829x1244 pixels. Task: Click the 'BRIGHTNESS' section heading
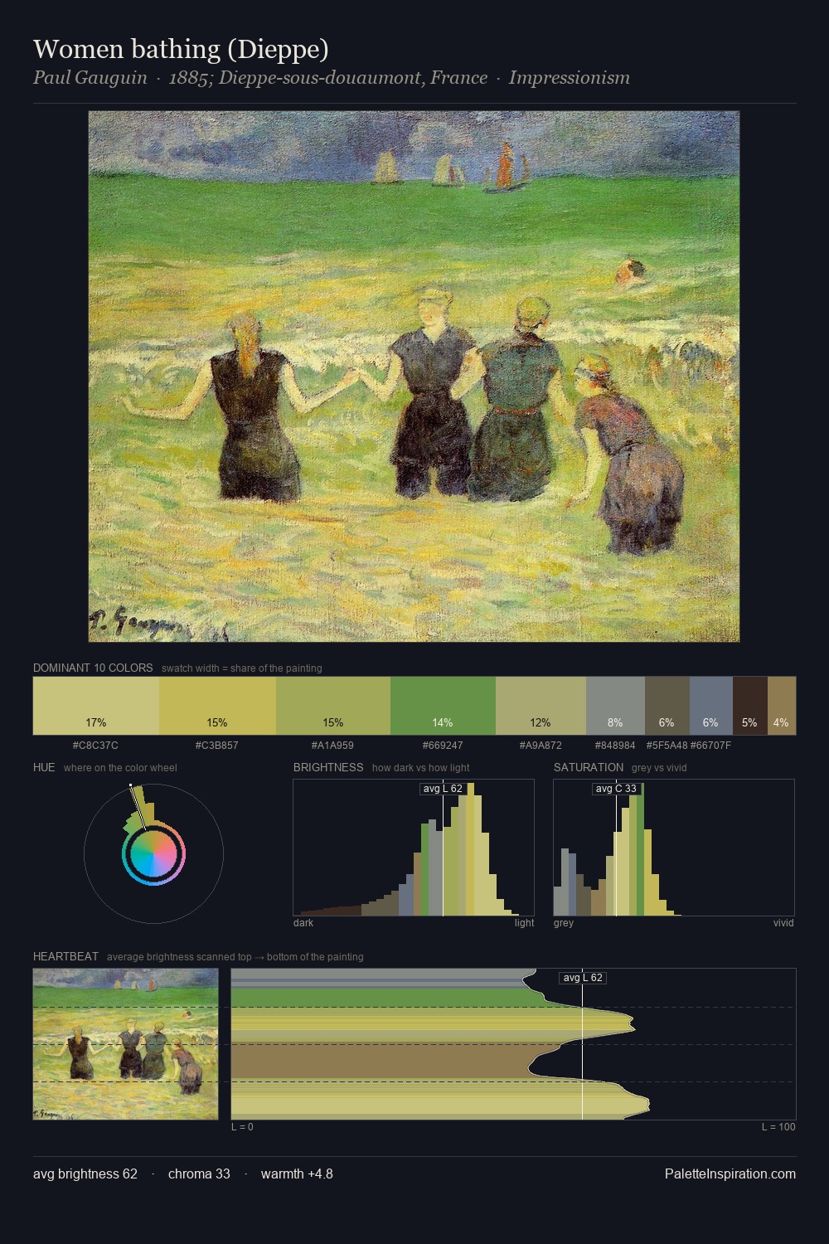click(328, 767)
